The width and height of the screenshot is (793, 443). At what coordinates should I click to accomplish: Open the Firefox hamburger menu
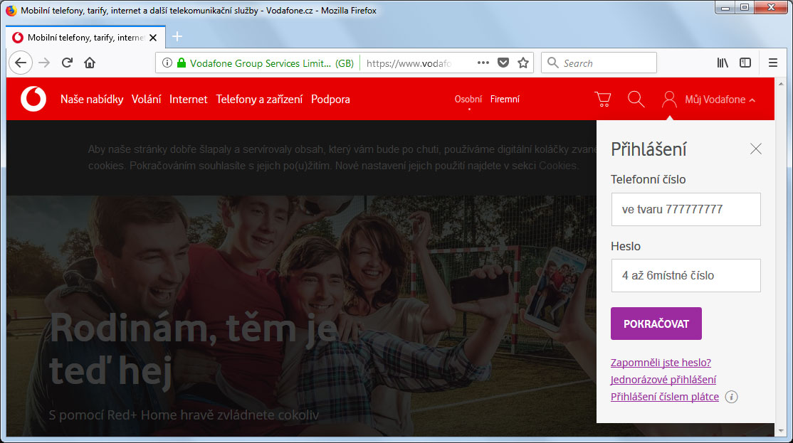(x=773, y=63)
